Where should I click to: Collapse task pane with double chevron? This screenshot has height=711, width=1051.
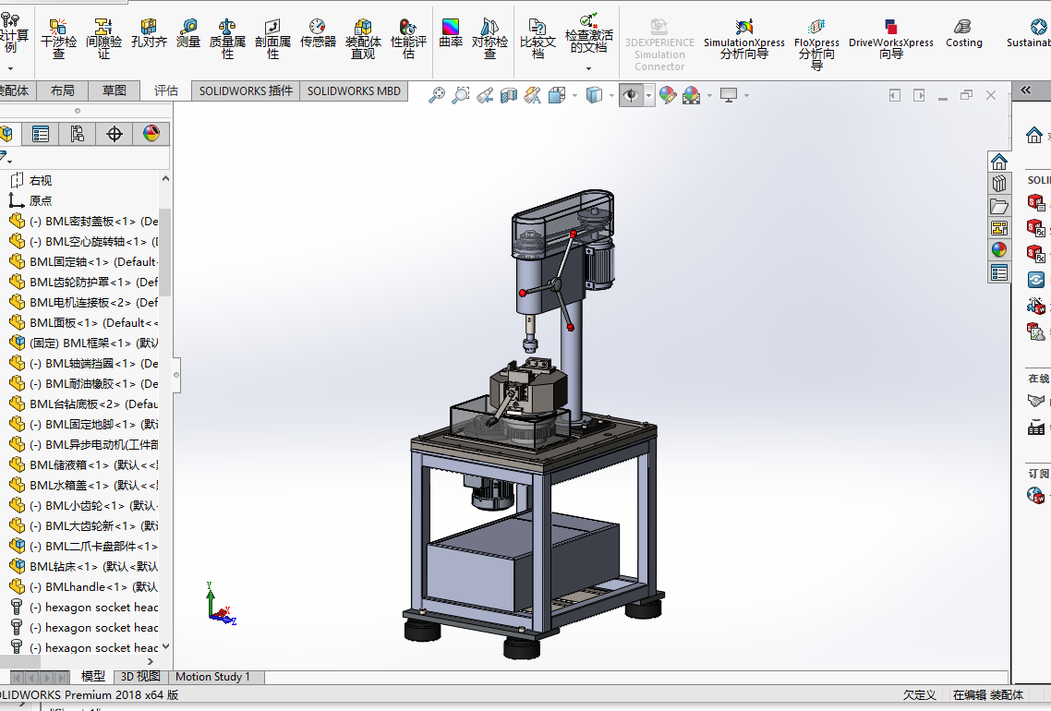point(1025,90)
